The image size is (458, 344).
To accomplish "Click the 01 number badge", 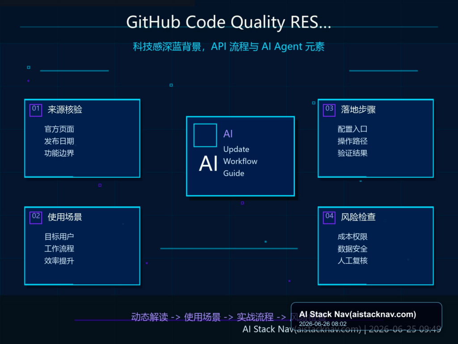I will tap(36, 110).
